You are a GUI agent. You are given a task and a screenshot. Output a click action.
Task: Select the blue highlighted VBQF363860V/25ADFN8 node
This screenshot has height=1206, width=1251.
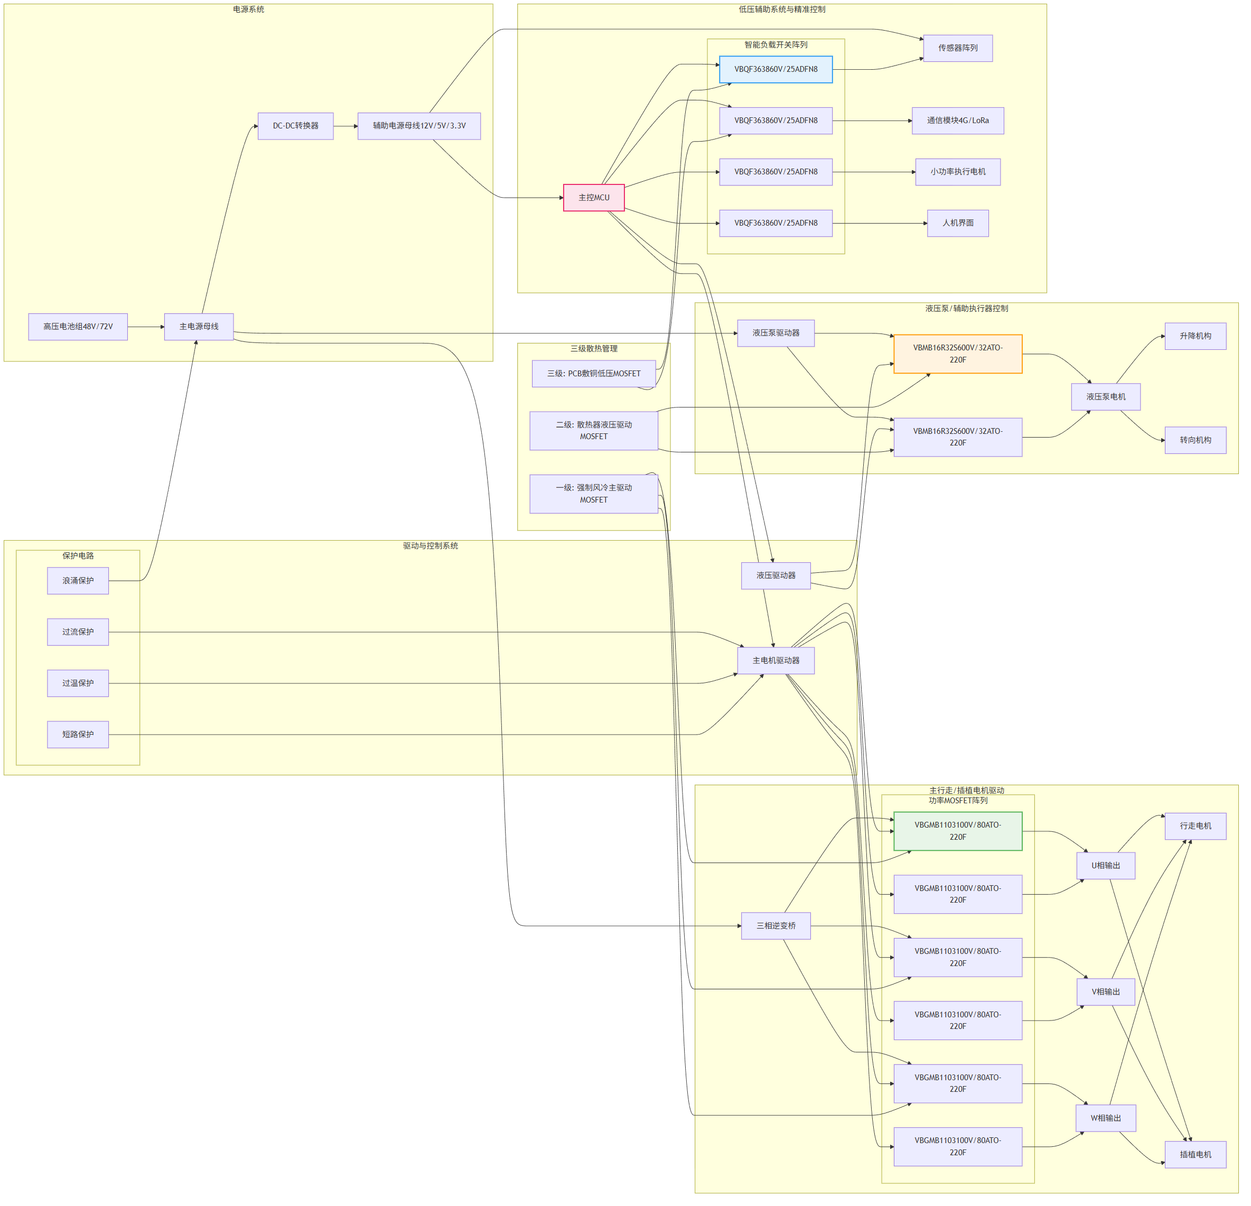click(775, 69)
